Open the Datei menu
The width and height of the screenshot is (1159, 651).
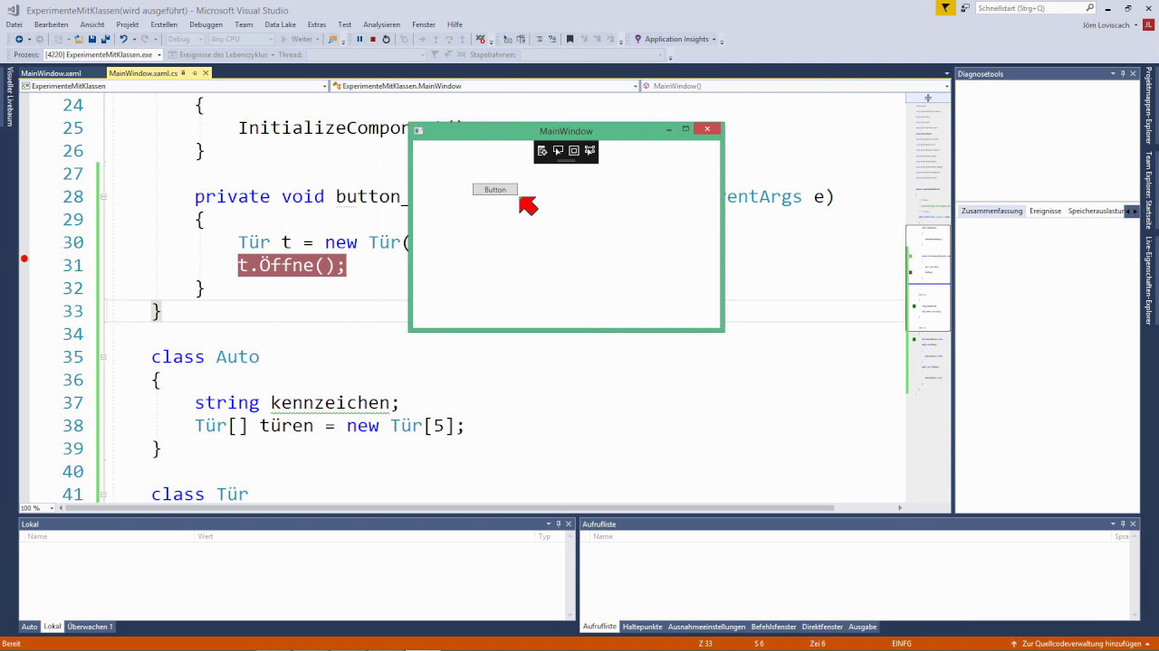[14, 24]
